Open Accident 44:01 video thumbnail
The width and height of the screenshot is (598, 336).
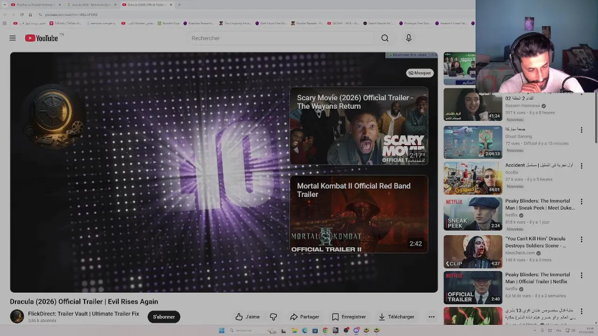[x=473, y=178]
